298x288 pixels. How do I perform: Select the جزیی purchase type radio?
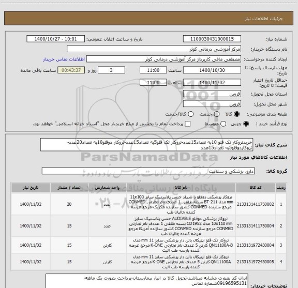[246, 124]
